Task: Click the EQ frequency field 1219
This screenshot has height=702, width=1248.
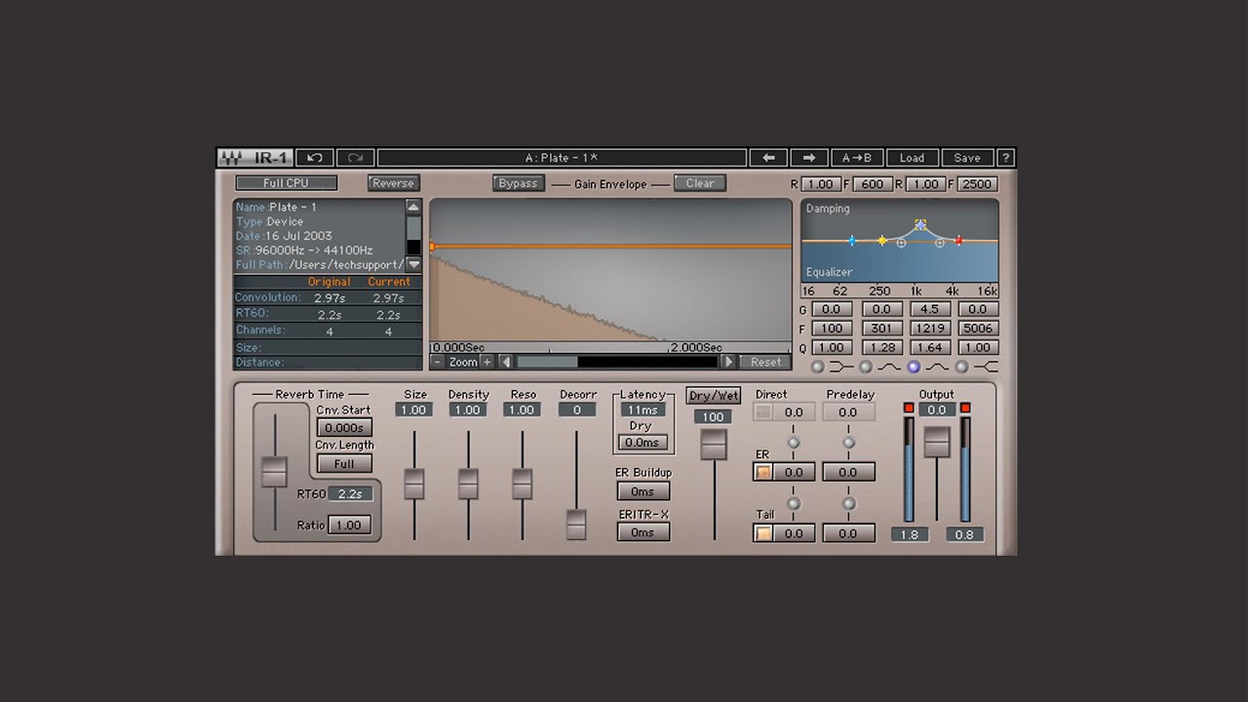Action: pyautogui.click(x=929, y=329)
